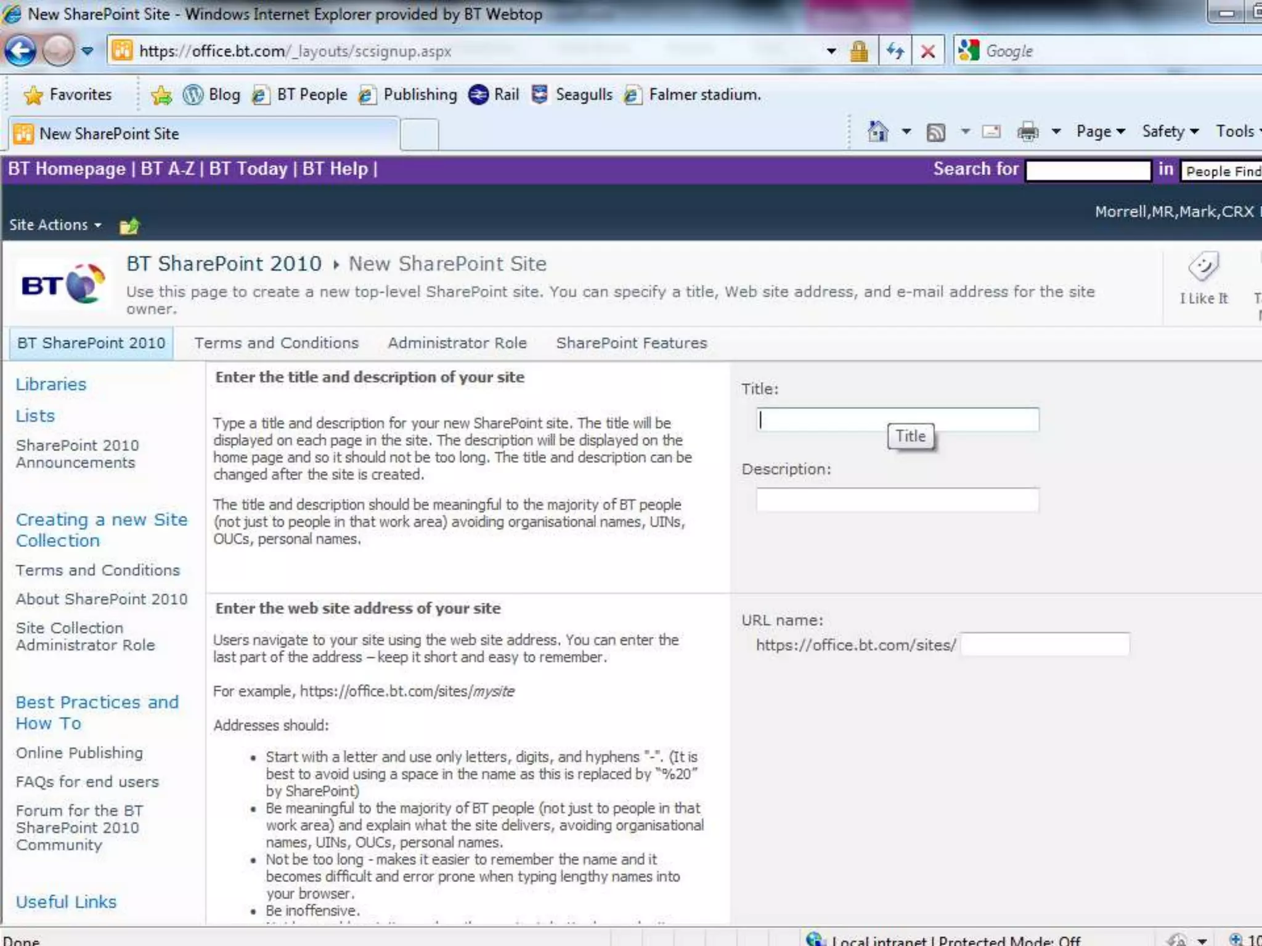Open the Seagulls favorite link

tap(572, 95)
